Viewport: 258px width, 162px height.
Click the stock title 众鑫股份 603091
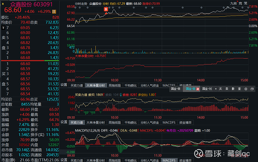tap(31, 5)
